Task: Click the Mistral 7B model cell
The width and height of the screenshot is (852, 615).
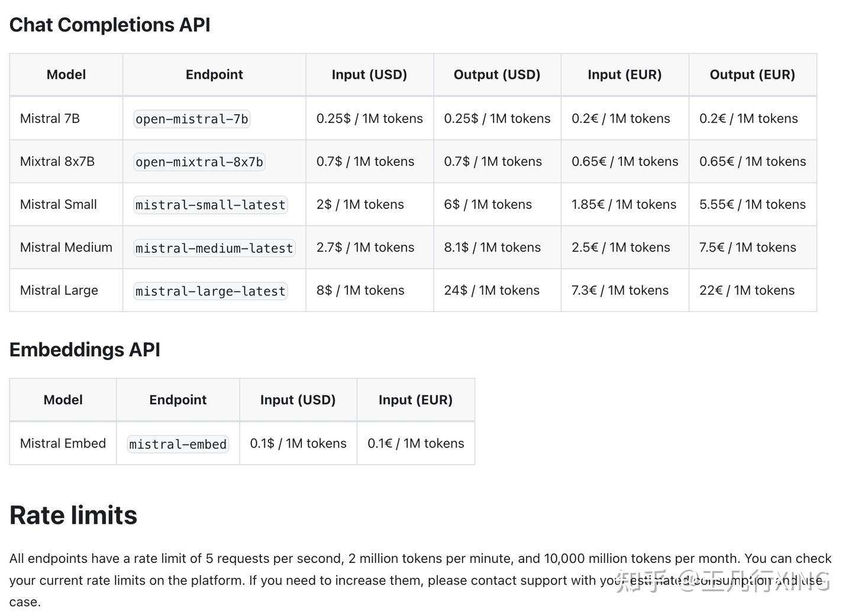Action: [x=50, y=118]
